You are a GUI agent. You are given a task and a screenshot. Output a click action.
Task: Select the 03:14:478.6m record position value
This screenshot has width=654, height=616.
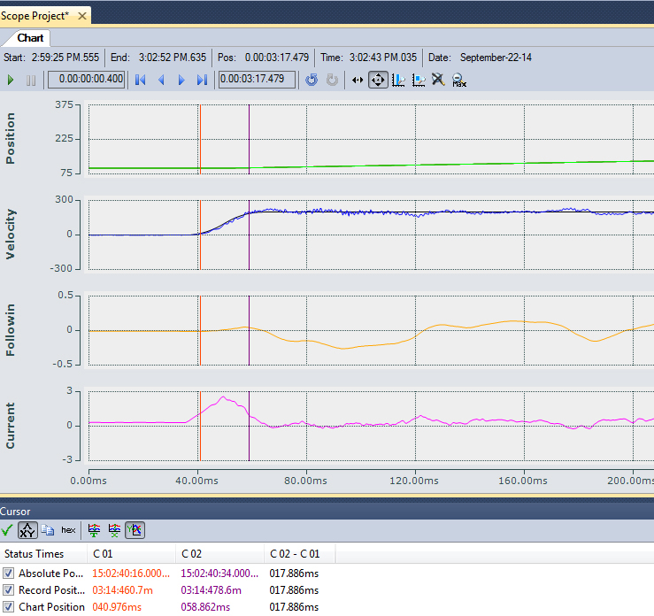[x=211, y=590]
